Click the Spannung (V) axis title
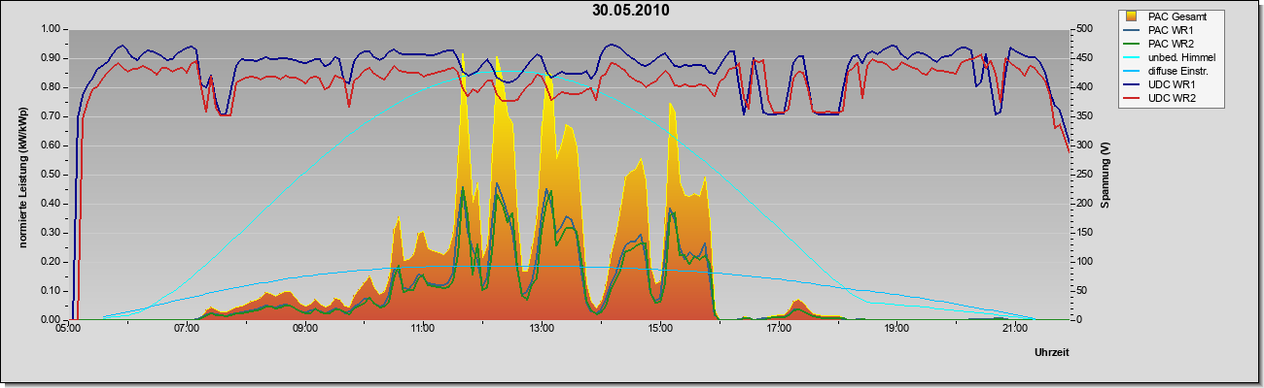Image resolution: width=1264 pixels, height=388 pixels. 1106,175
